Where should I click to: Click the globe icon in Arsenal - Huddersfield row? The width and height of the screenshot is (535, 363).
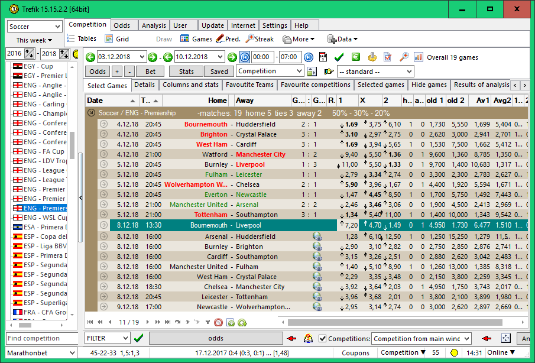click(x=317, y=236)
